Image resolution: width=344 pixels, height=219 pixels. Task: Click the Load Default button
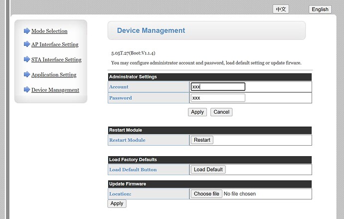click(x=208, y=170)
